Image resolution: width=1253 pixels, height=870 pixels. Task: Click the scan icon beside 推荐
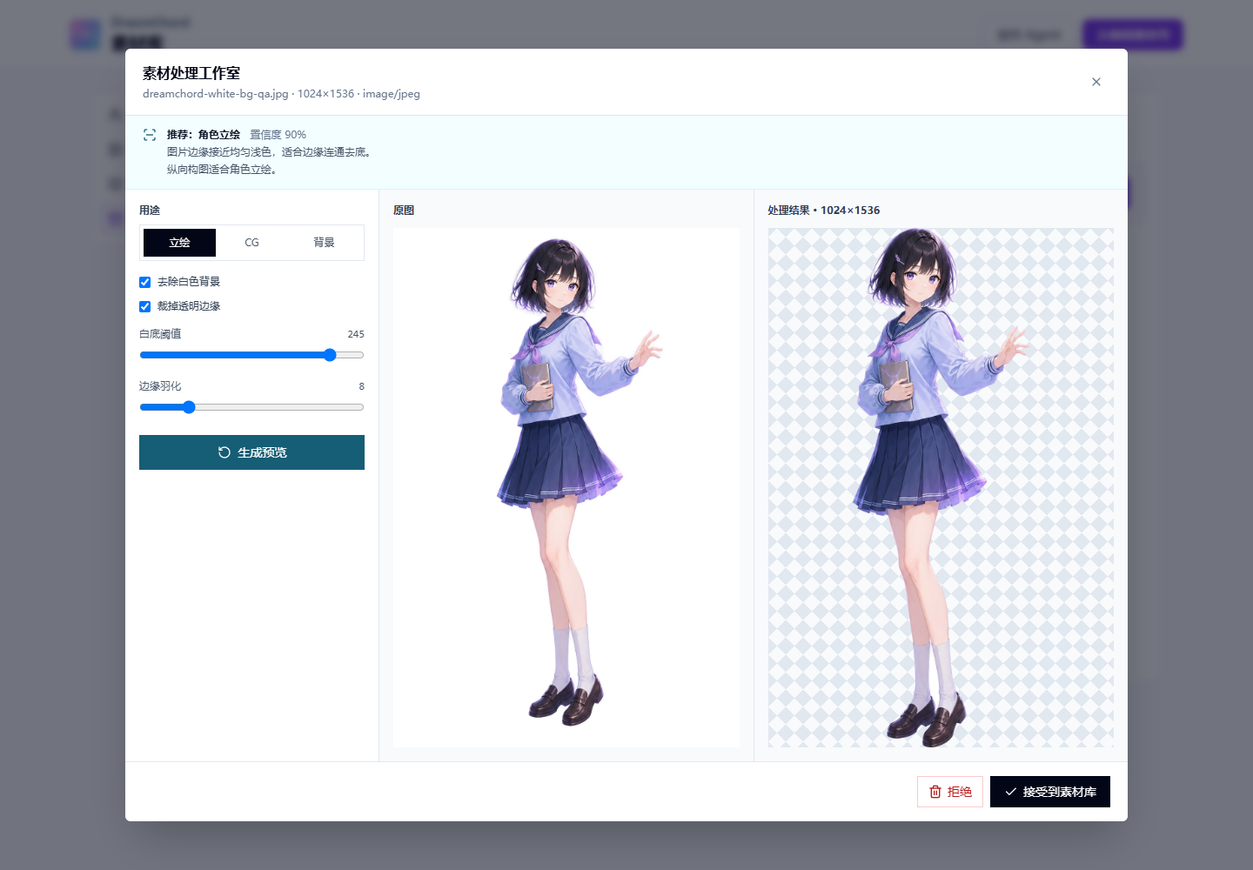(x=150, y=135)
